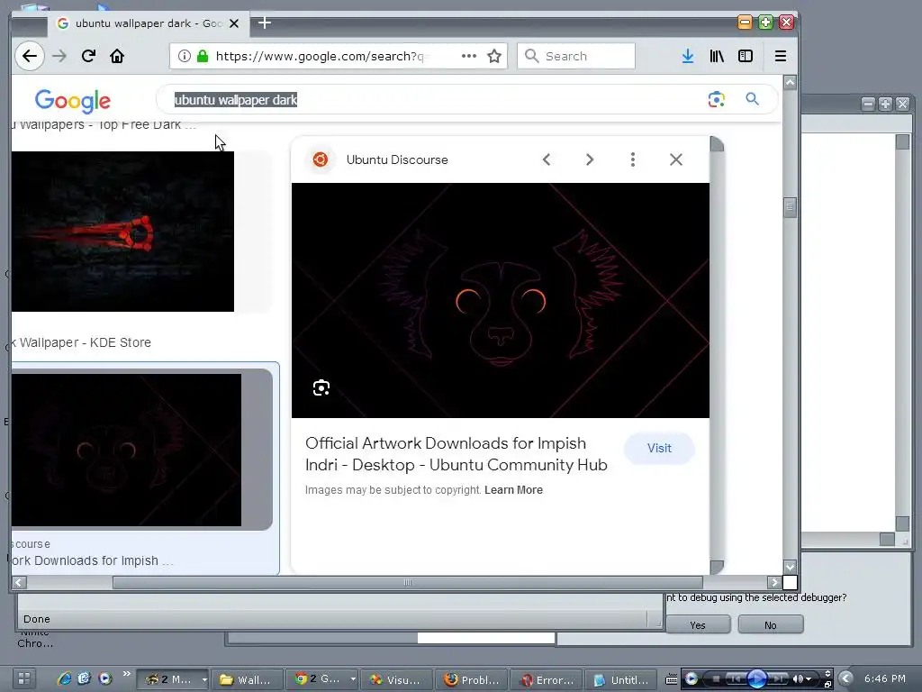Click the browser forward arrow
Image resolution: width=922 pixels, height=692 pixels.
pos(59,57)
